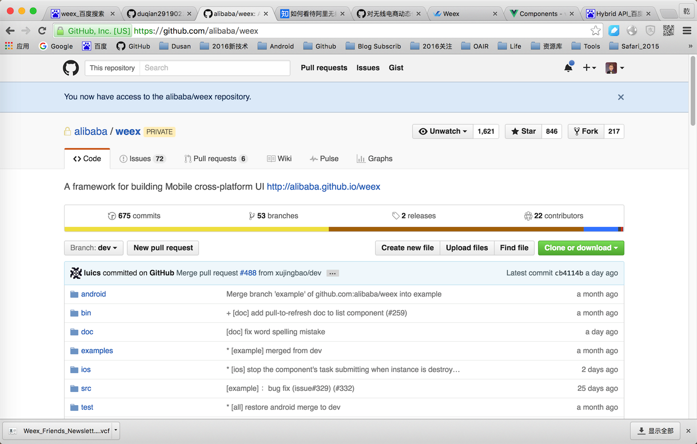Open the alibaba.github.io/weex link

click(324, 187)
